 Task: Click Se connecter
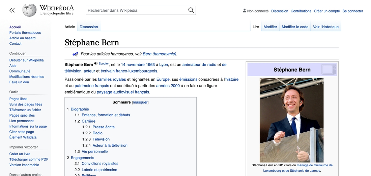pyautogui.click(x=353, y=11)
